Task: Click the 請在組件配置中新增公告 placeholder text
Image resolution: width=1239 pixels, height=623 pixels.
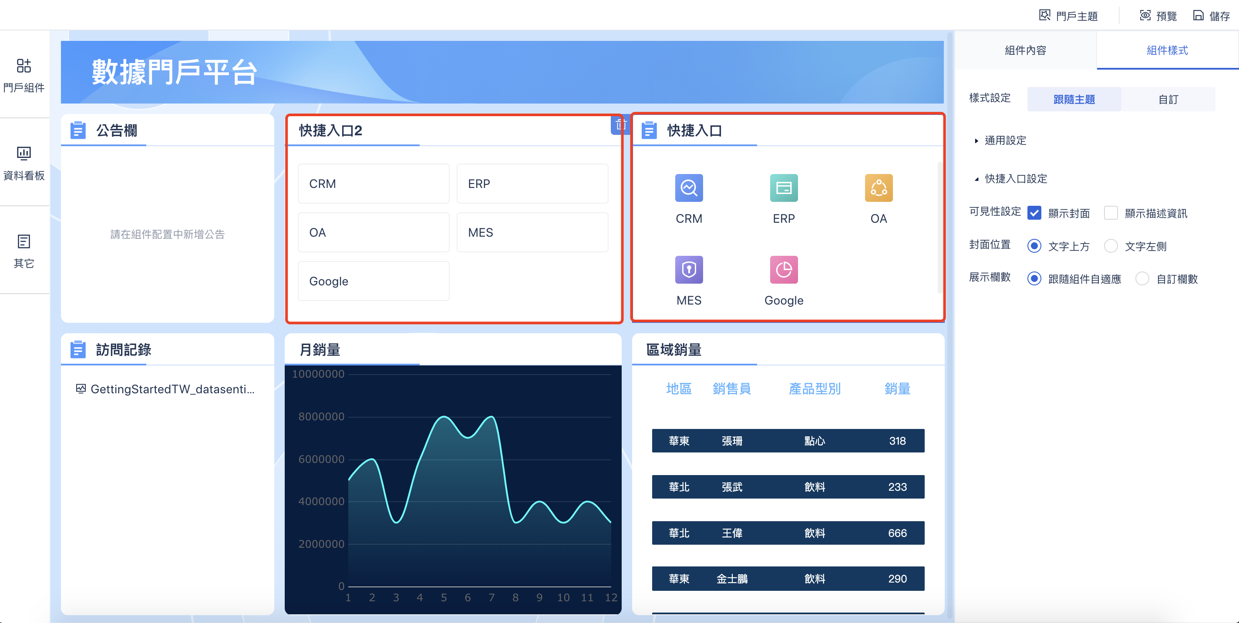Action: (x=167, y=234)
